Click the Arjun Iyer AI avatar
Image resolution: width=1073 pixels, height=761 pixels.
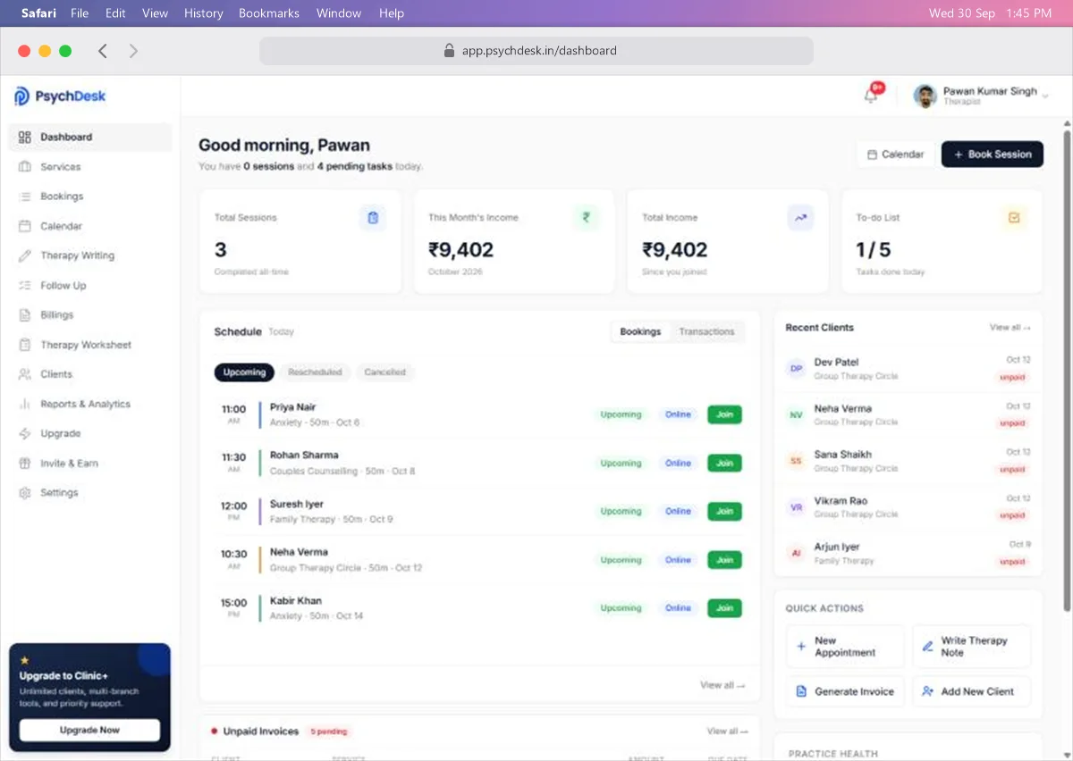coord(796,554)
